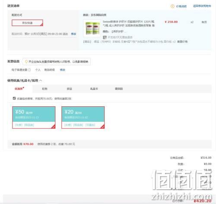This screenshot has width=216, height=204.
Task: Open the Swisse product title link
Action: click(129, 23)
